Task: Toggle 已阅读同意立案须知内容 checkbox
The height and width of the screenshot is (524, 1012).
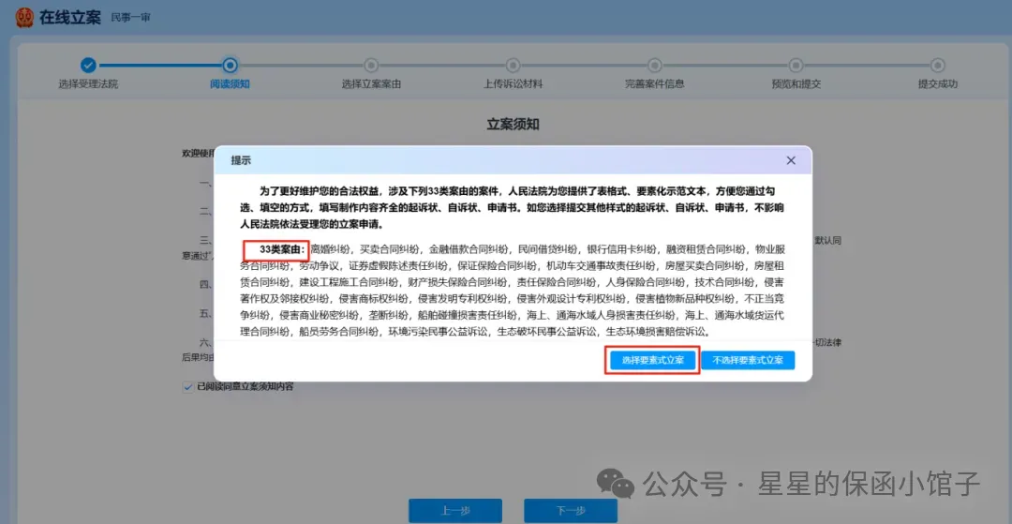Action: pos(187,386)
